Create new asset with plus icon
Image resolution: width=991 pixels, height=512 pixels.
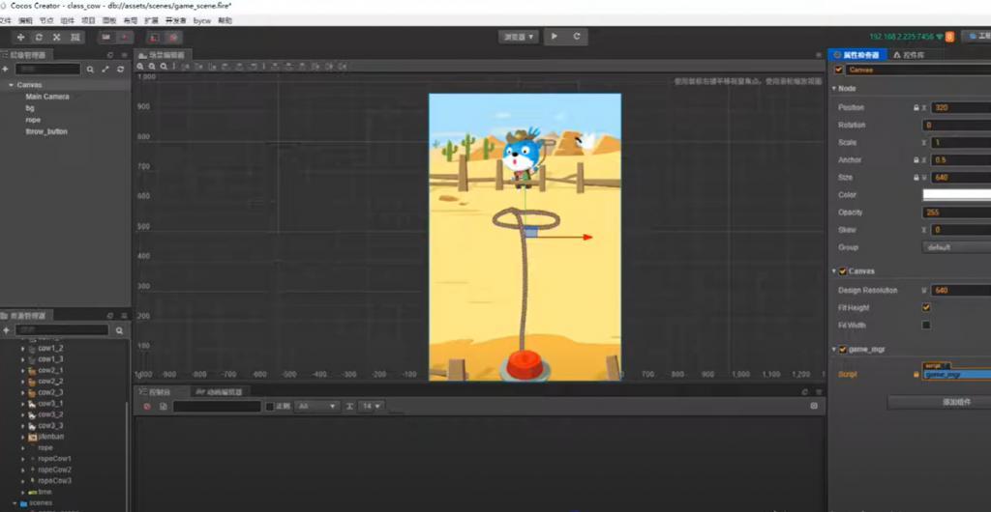coord(6,330)
